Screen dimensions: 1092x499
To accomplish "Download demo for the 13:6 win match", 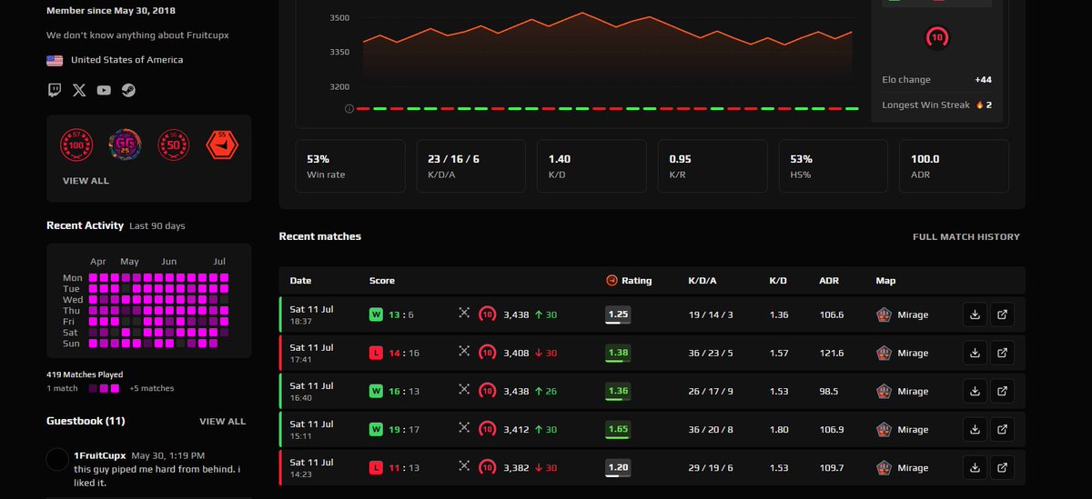I will tap(975, 314).
